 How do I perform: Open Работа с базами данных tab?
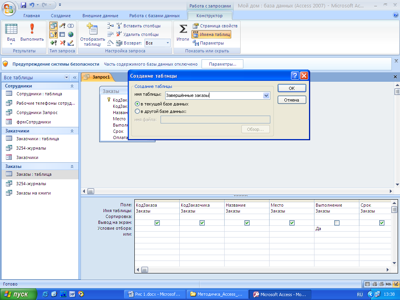(x=154, y=16)
